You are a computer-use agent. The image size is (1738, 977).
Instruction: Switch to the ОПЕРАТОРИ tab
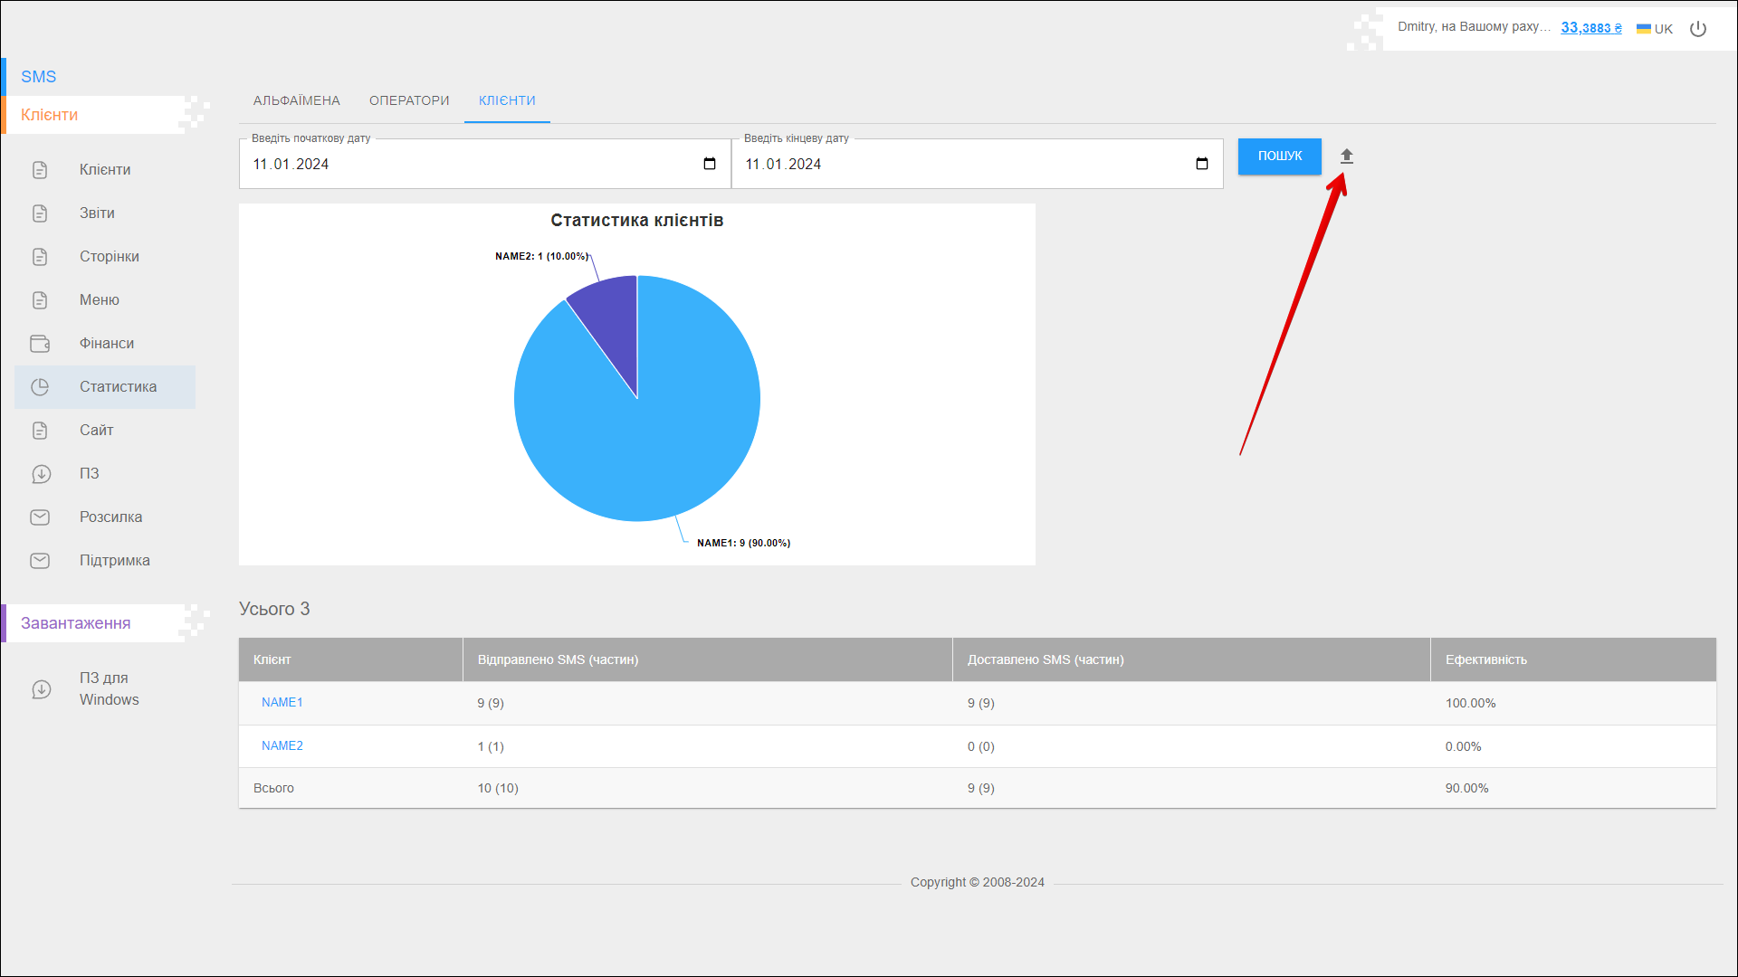[x=409, y=100]
